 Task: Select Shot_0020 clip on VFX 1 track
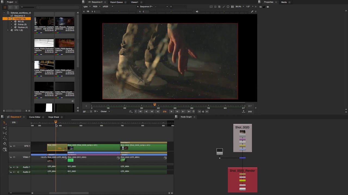57,148
